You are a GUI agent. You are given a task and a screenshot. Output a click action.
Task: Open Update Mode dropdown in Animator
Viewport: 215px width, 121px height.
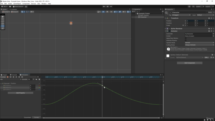pyautogui.click(x=200, y=43)
